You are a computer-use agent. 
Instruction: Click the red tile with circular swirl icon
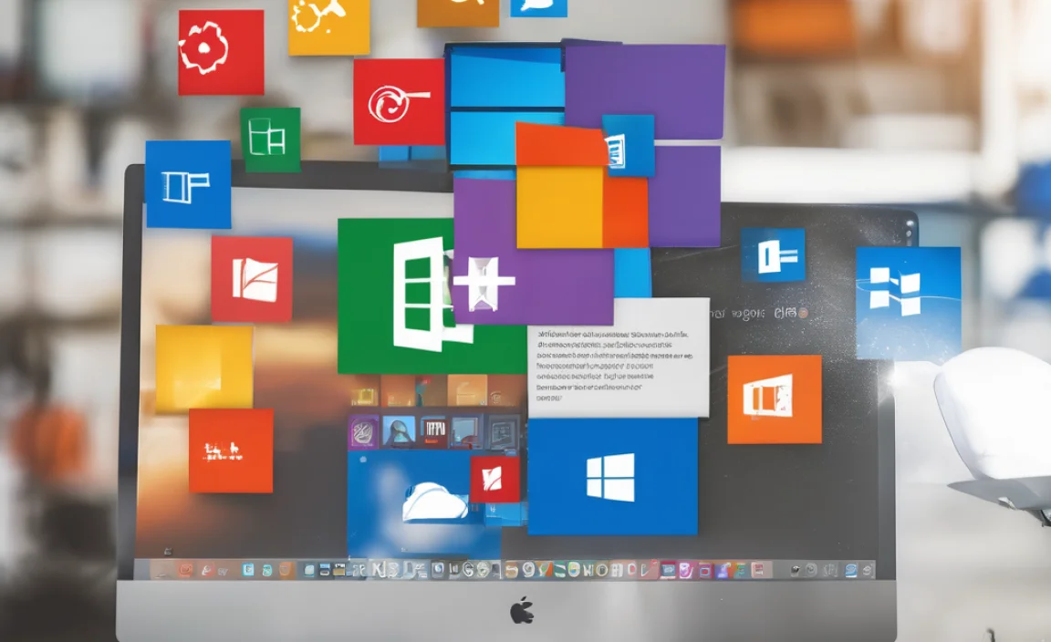399,102
